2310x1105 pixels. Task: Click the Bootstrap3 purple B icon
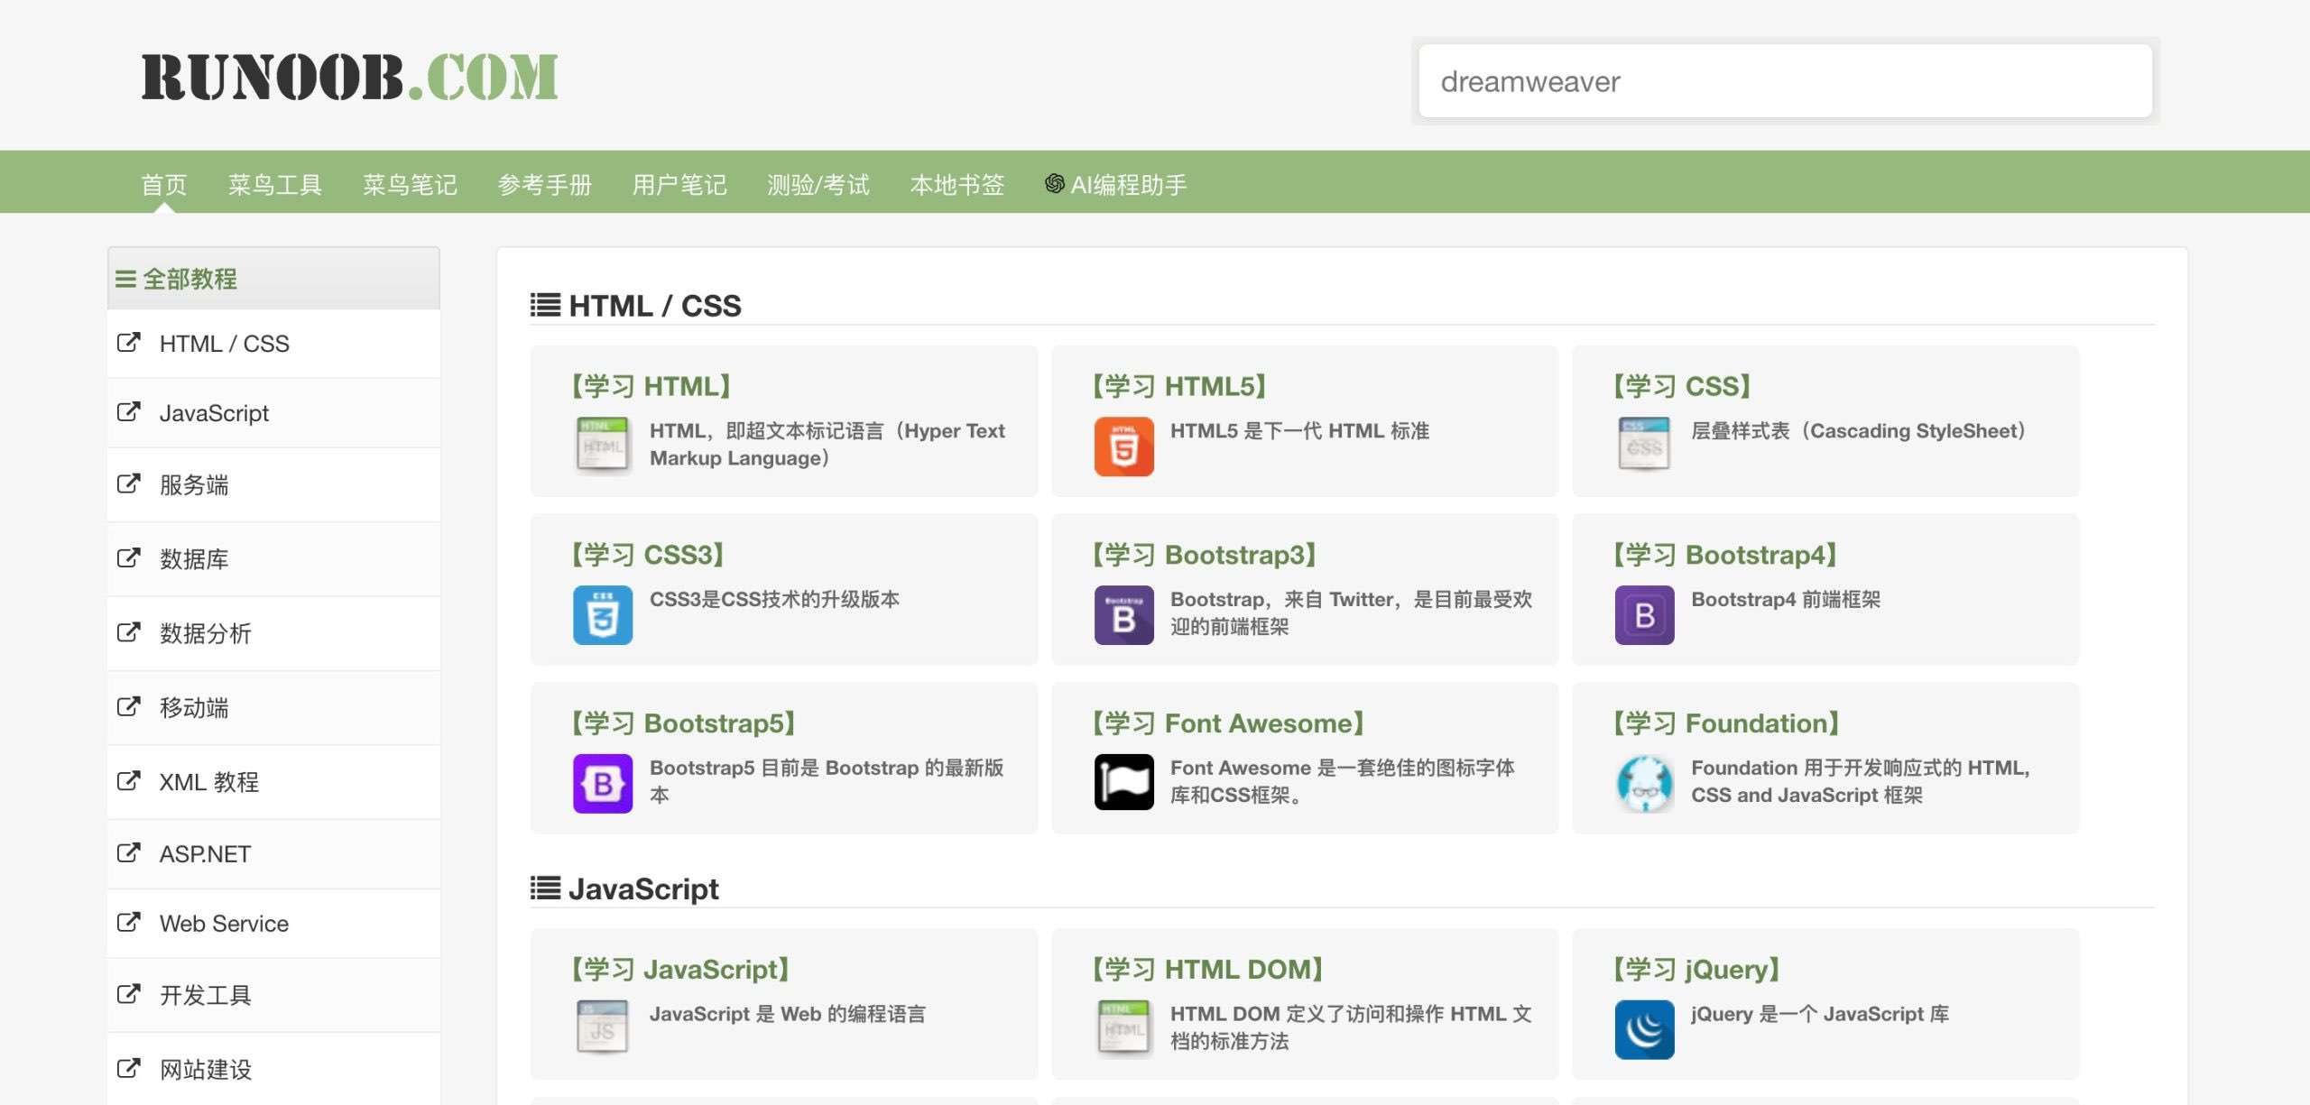1123,614
